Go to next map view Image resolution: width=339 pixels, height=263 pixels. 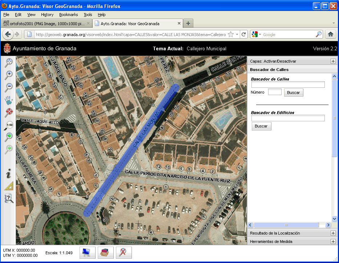tap(9, 149)
